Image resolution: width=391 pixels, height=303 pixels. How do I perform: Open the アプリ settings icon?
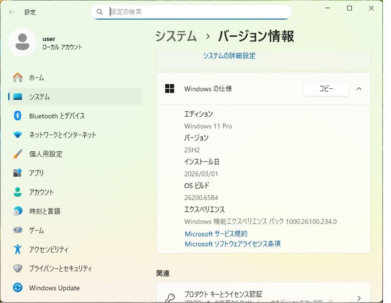click(x=17, y=173)
